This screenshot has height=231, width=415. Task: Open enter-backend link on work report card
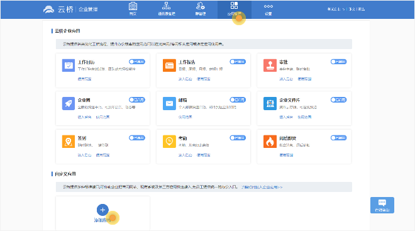tap(185, 79)
